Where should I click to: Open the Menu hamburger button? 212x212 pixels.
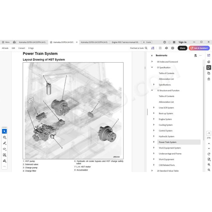[x=5, y=42]
